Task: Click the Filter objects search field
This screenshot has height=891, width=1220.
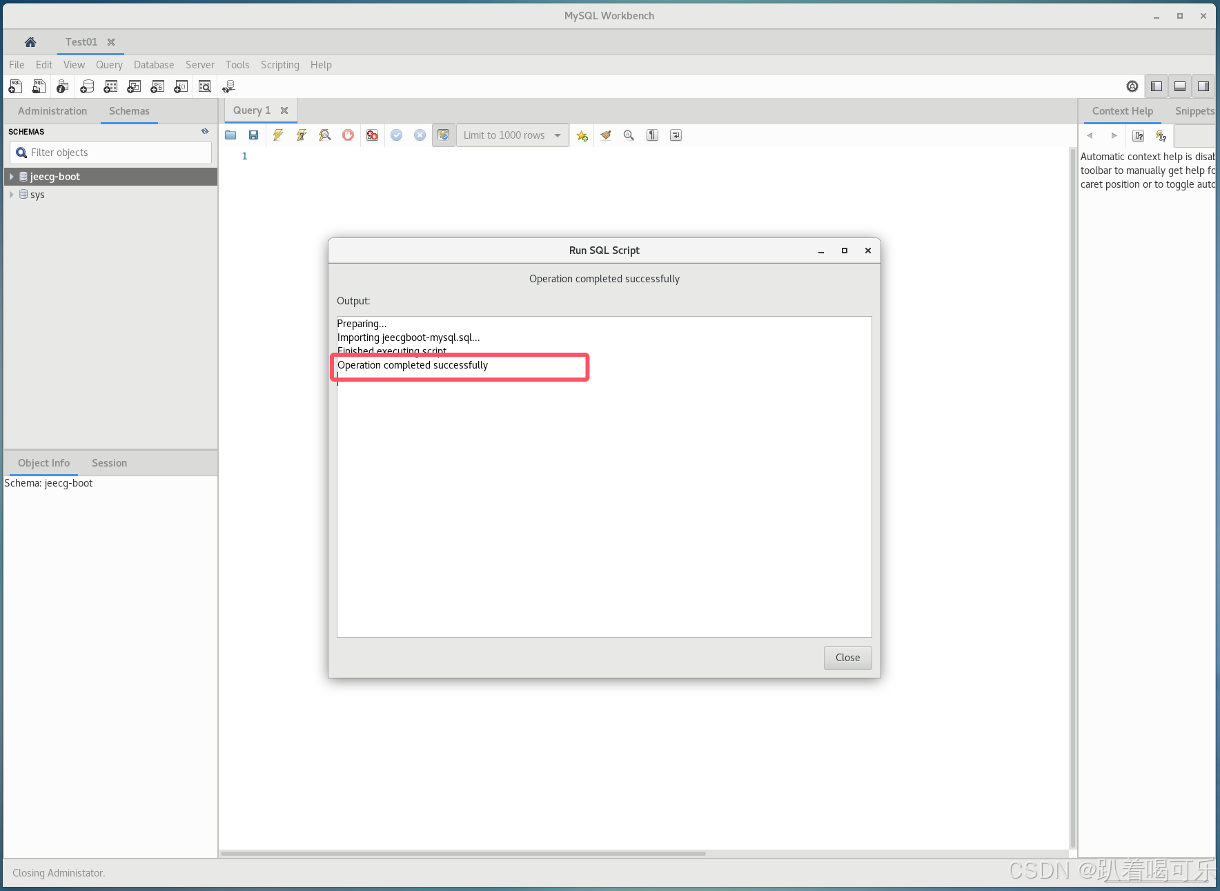Action: click(x=110, y=153)
